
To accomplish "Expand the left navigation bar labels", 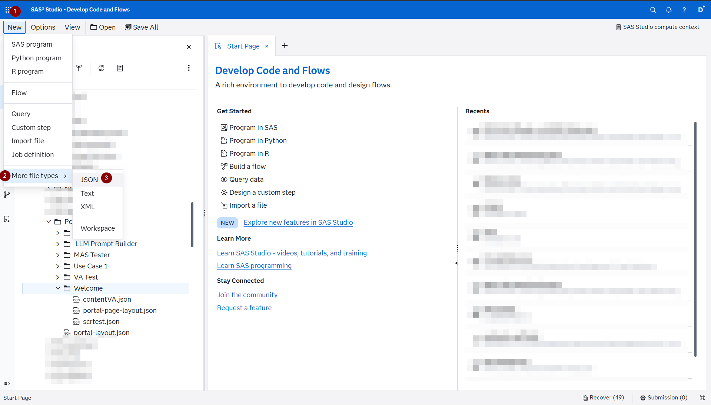I will click(x=7, y=384).
